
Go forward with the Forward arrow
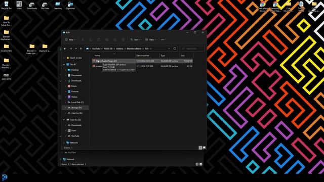(71, 49)
